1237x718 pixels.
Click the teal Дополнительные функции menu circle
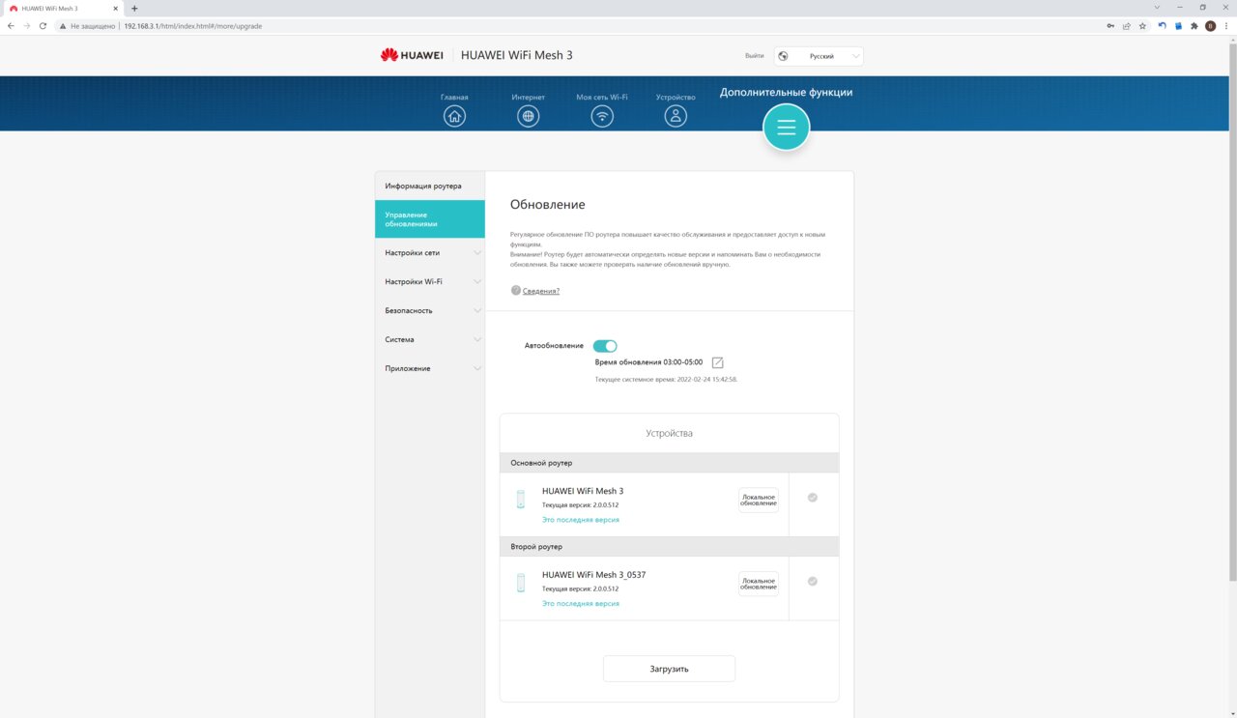(x=786, y=128)
